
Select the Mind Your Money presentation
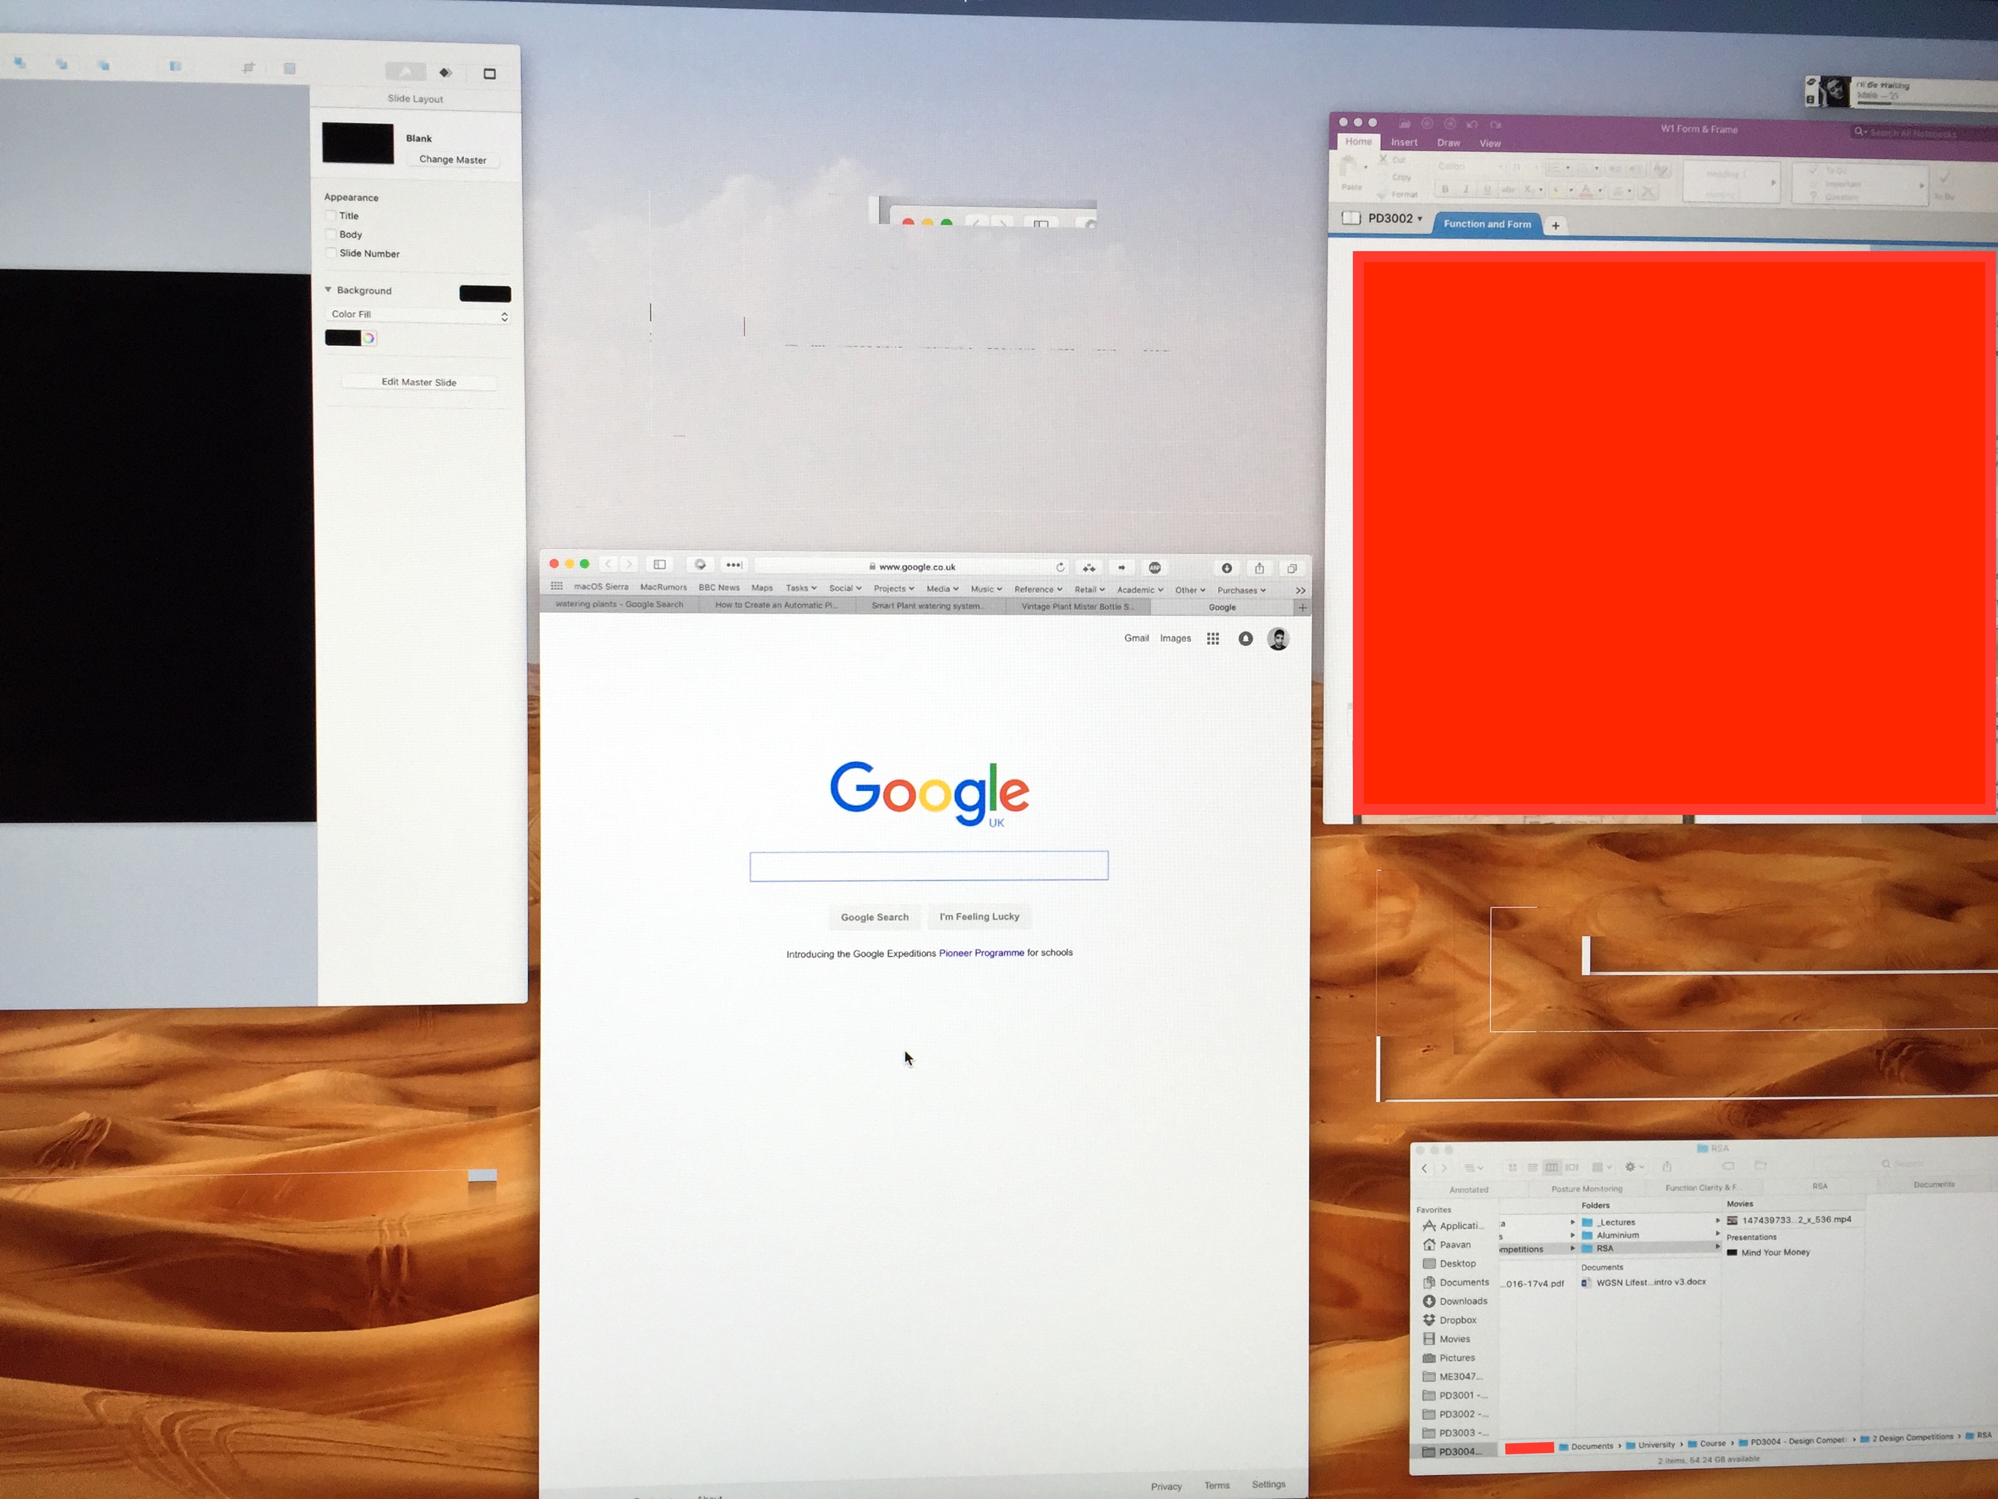(x=1768, y=1252)
